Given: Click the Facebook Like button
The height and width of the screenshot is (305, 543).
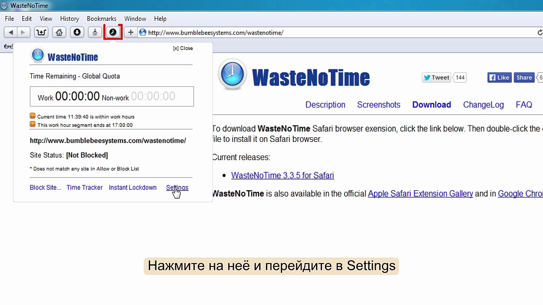Looking at the screenshot, I should (x=499, y=78).
